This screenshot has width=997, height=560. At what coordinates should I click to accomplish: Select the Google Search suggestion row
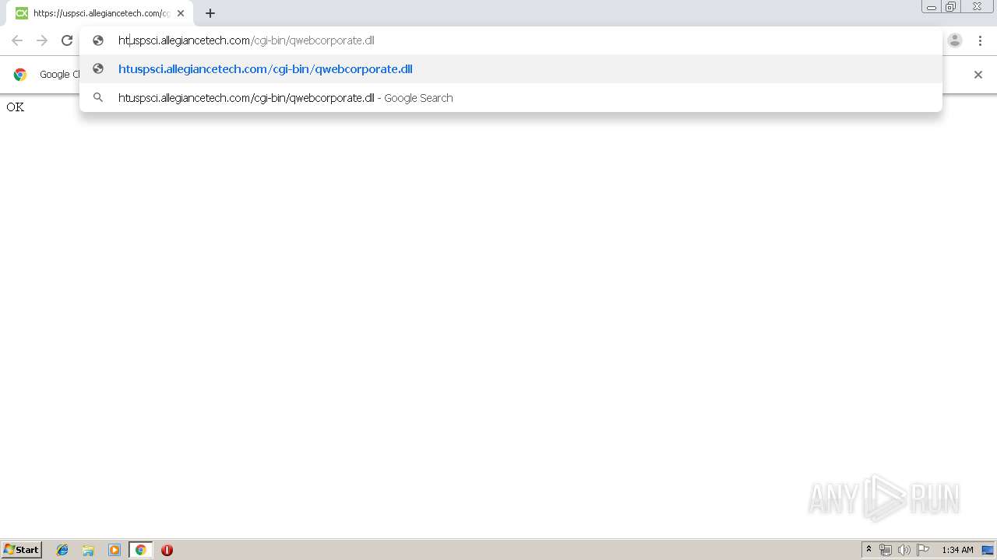point(511,98)
